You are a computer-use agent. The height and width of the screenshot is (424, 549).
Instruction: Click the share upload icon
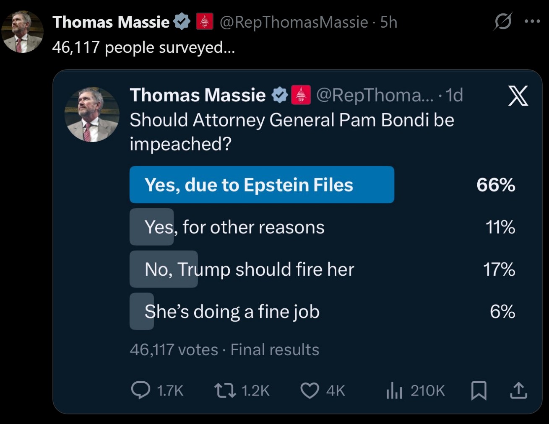tap(518, 390)
